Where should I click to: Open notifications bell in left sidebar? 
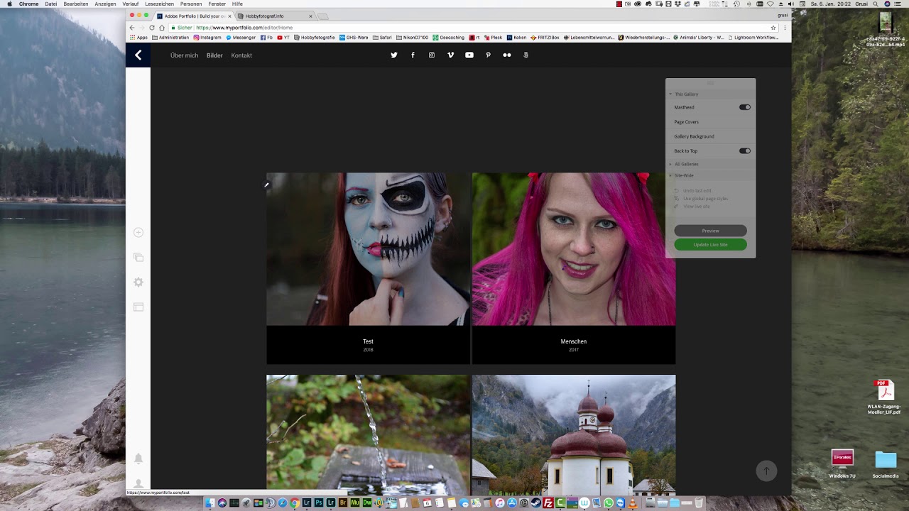click(x=138, y=458)
